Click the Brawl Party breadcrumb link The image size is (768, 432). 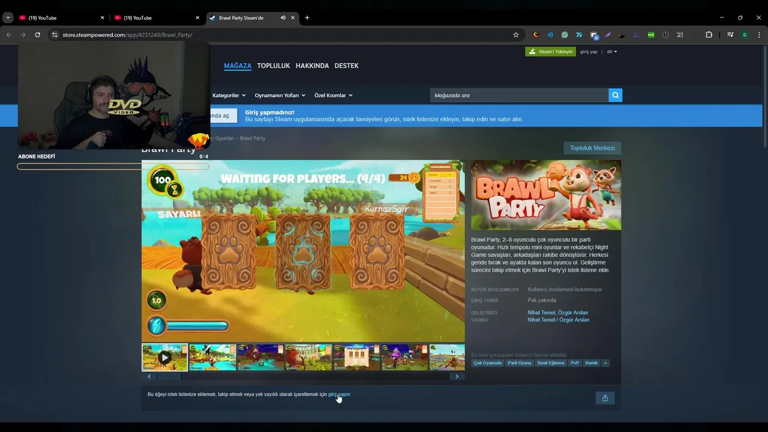253,138
